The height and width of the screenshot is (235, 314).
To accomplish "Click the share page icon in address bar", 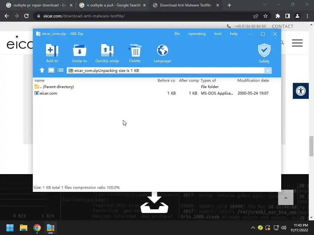I will 255,16.
